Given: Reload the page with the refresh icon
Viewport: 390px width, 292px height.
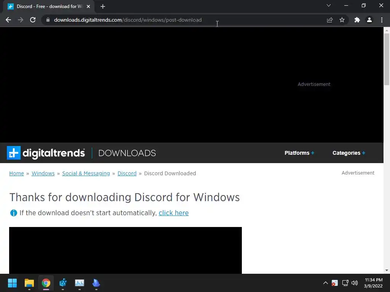Looking at the screenshot, I should click(x=33, y=20).
